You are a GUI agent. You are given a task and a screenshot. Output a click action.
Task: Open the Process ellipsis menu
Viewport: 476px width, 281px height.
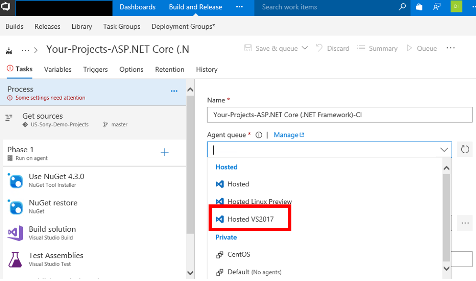tap(174, 91)
